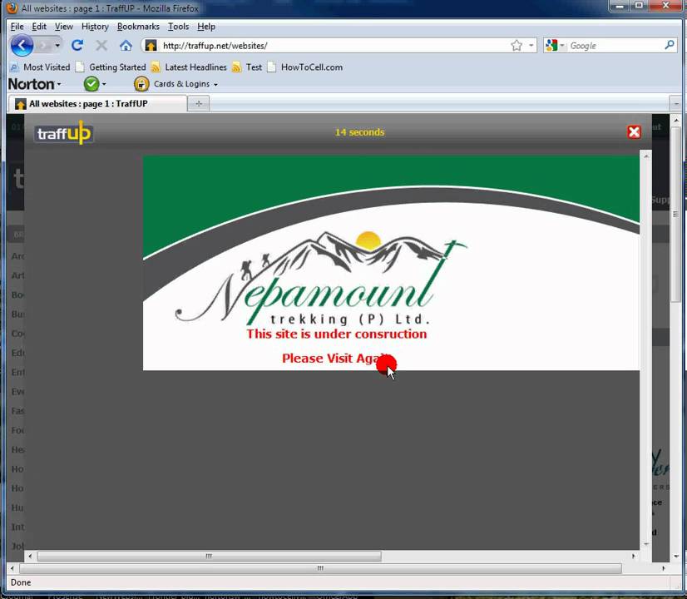Viewport: 687px width, 599px height.
Task: Open the Tools menu
Action: 178,27
